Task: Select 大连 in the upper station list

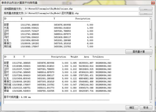Action: (6, 28)
